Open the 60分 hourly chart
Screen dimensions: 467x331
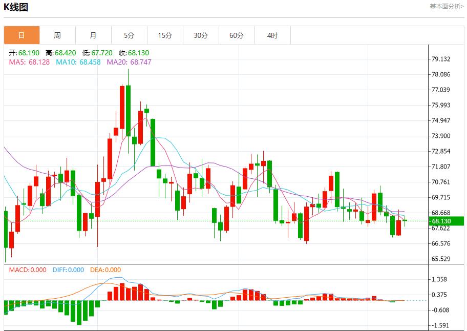tap(237, 35)
